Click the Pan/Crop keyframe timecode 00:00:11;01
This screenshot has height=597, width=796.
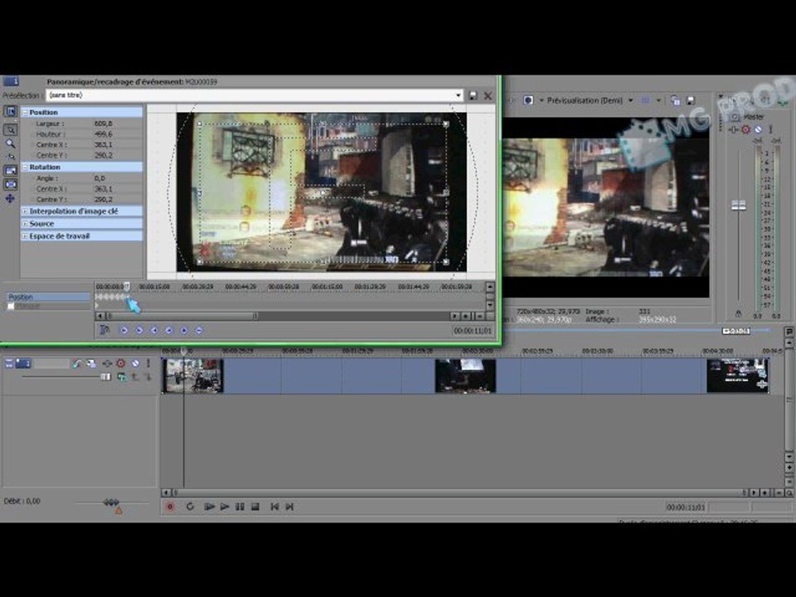click(472, 331)
